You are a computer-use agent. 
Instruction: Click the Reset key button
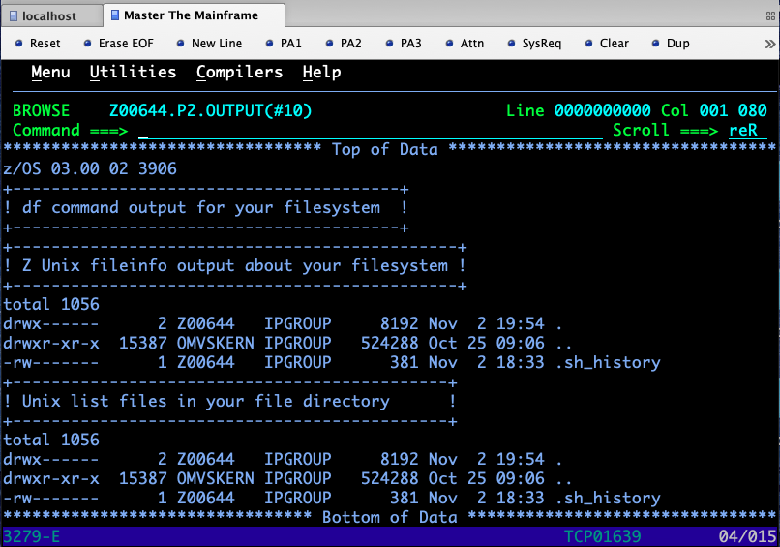pos(38,44)
